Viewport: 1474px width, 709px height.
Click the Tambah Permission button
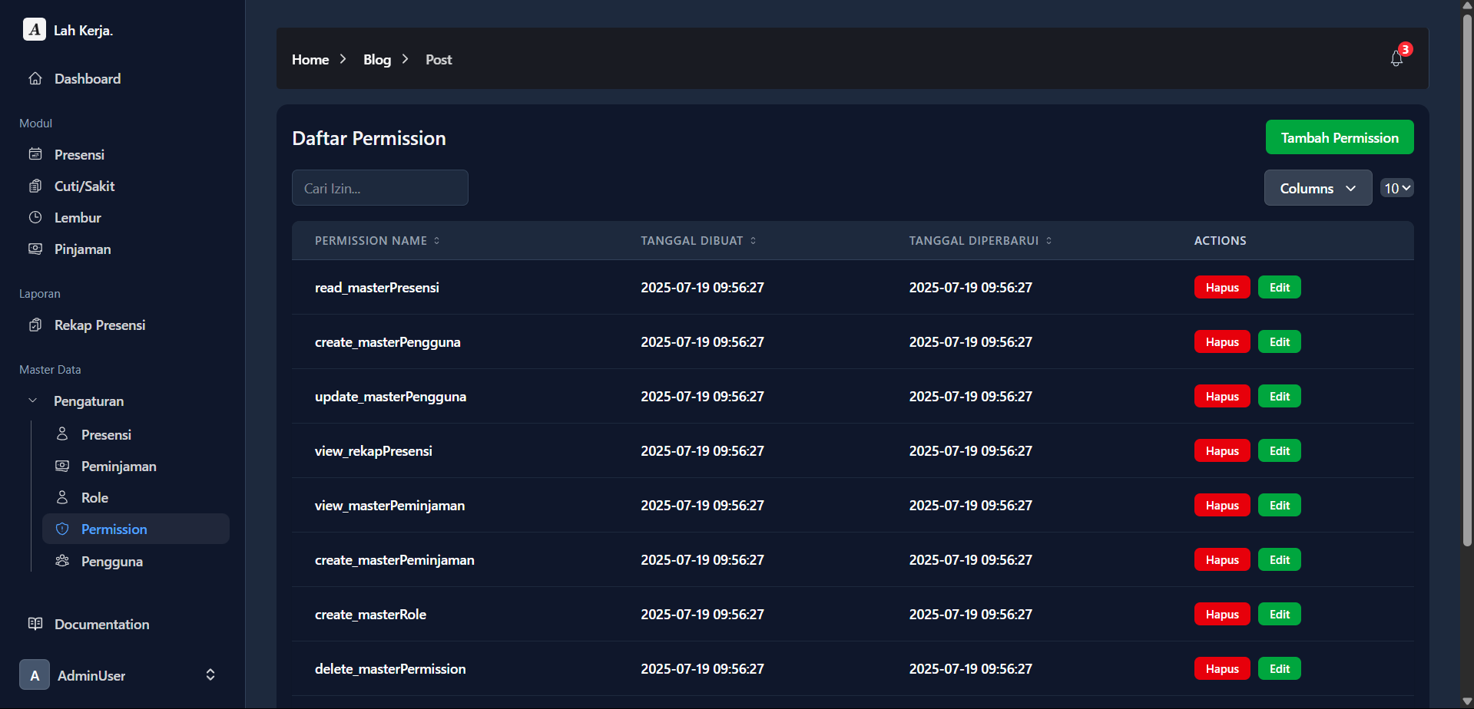click(x=1339, y=137)
